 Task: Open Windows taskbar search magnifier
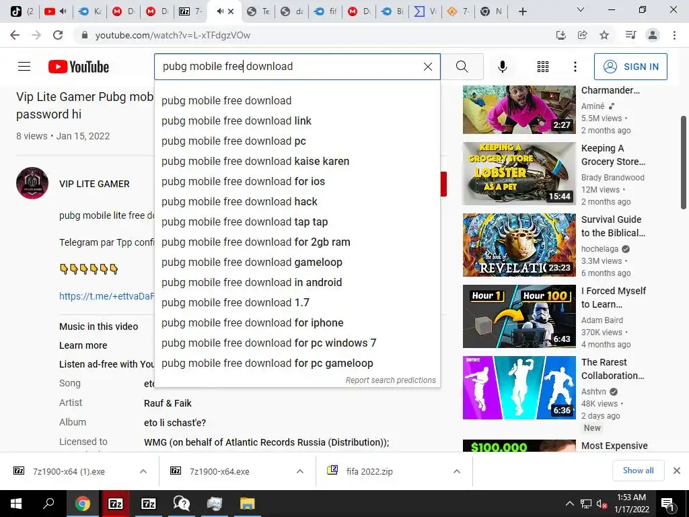click(x=48, y=504)
